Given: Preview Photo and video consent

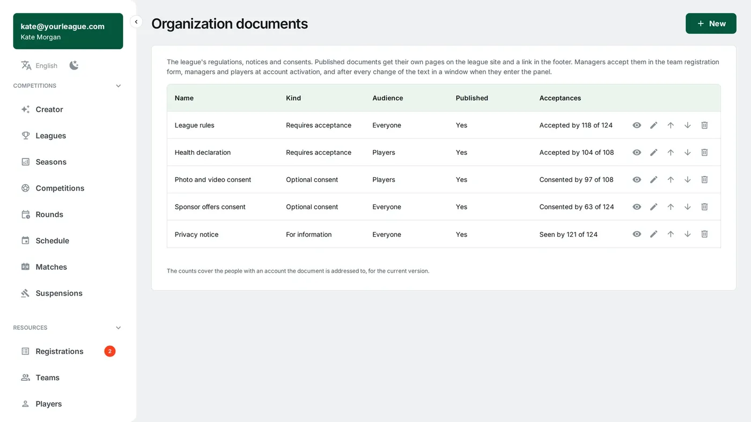Looking at the screenshot, I should click(637, 180).
